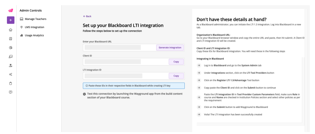
Task: Go to Home via sidebar house icon
Action: pyautogui.click(x=10, y=30)
